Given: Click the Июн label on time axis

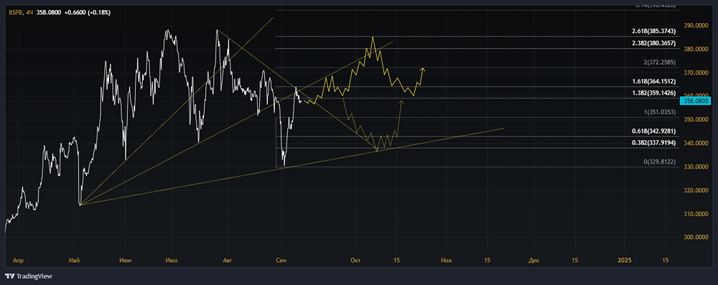Looking at the screenshot, I should pyautogui.click(x=125, y=261).
